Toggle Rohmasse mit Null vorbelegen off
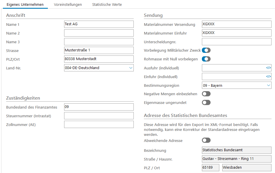 click(x=206, y=59)
